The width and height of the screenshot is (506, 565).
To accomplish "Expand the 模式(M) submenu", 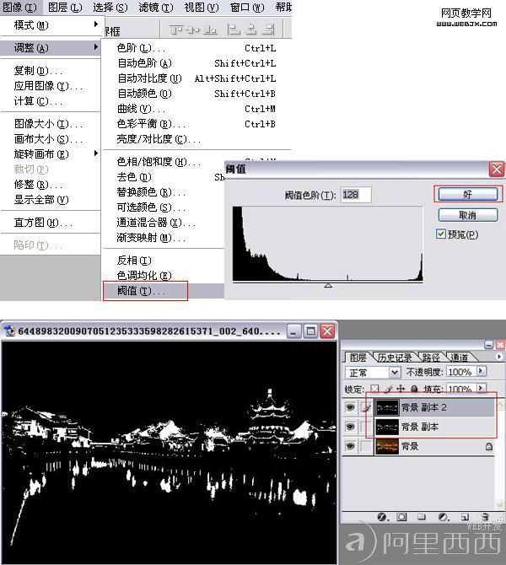I will click(x=95, y=24).
